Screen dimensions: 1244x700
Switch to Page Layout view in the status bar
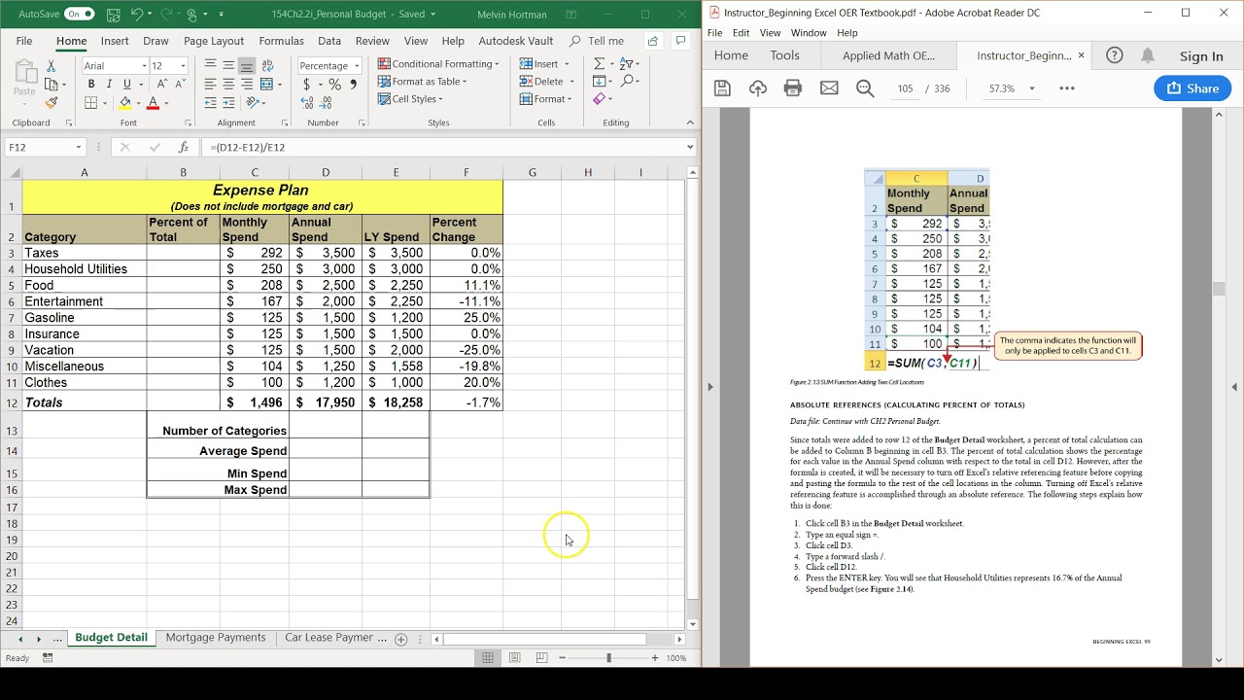click(514, 658)
